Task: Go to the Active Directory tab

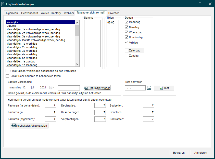Action: pyautogui.click(x=51, y=13)
